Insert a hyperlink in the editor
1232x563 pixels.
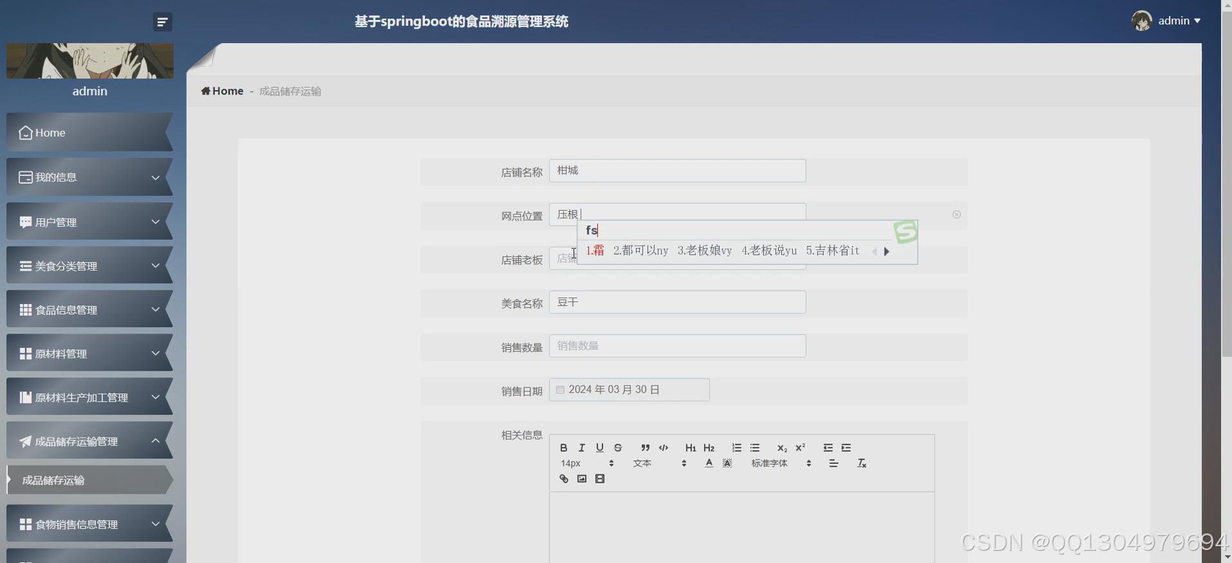pyautogui.click(x=563, y=479)
